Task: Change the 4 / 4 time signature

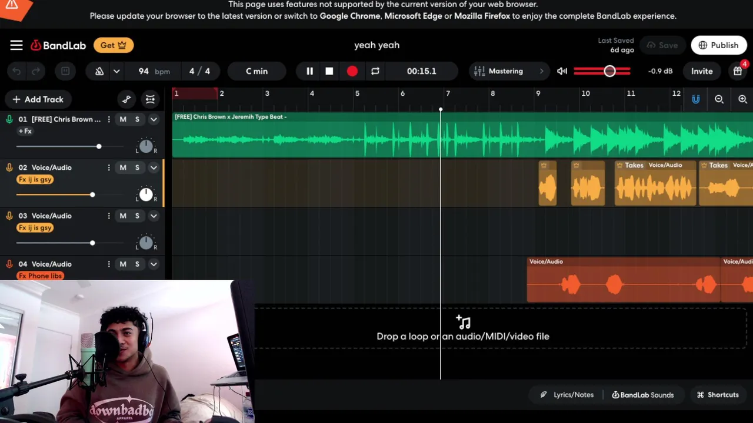Action: pos(199,71)
